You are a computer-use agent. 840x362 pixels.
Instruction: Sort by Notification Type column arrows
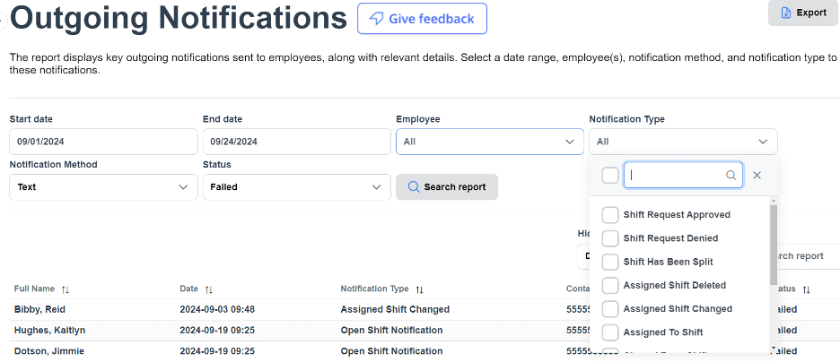[x=419, y=289]
